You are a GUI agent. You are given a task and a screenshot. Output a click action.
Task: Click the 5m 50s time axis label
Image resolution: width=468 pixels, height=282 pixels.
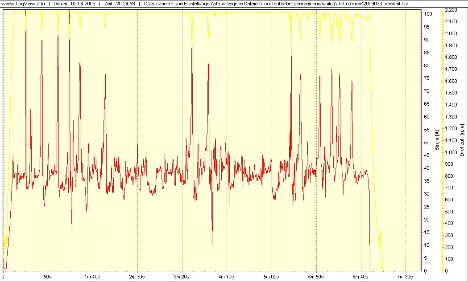[316, 277]
